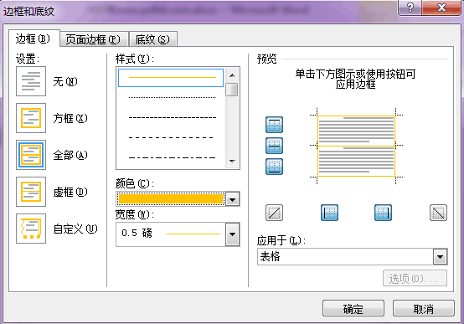
Task: Click the style list scroll-down arrow
Action: [232, 162]
